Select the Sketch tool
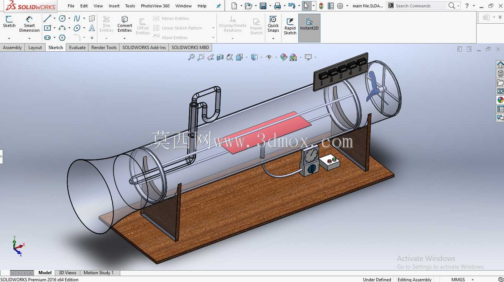 click(x=9, y=21)
